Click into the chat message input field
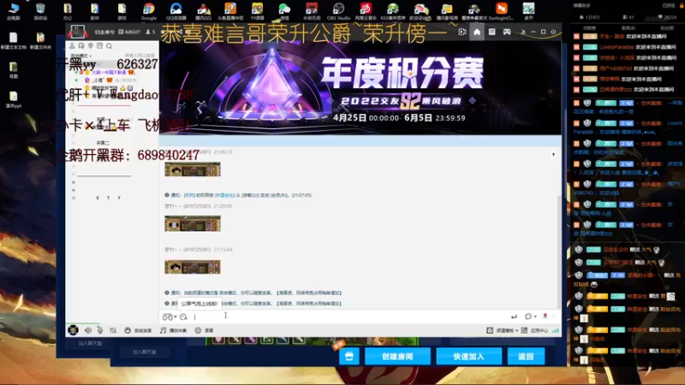Image resolution: width=685 pixels, height=385 pixels. [x=349, y=317]
